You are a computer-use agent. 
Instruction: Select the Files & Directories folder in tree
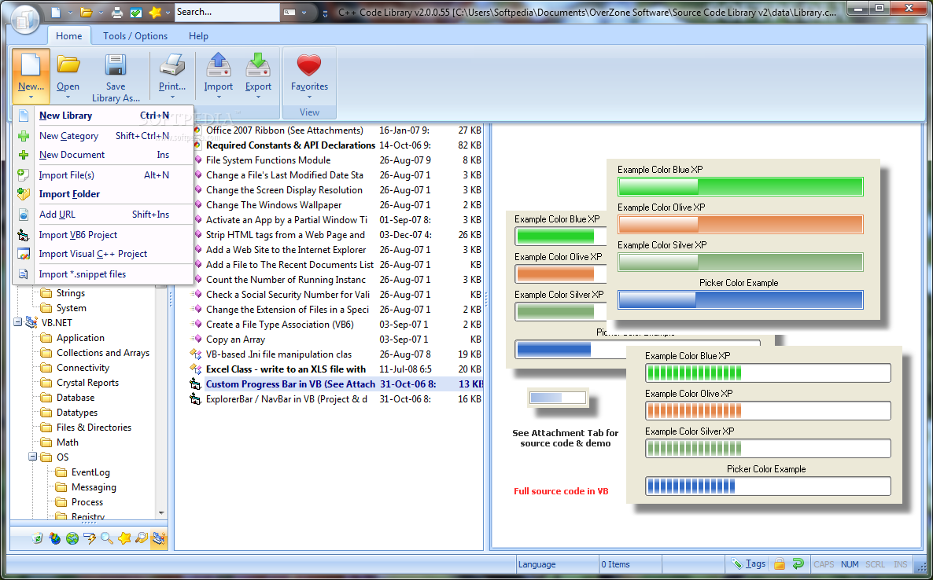click(94, 428)
